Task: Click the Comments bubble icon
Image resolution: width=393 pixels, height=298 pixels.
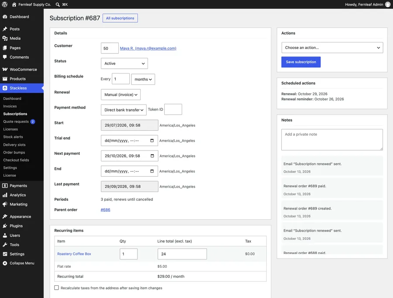Action: pos(5,57)
